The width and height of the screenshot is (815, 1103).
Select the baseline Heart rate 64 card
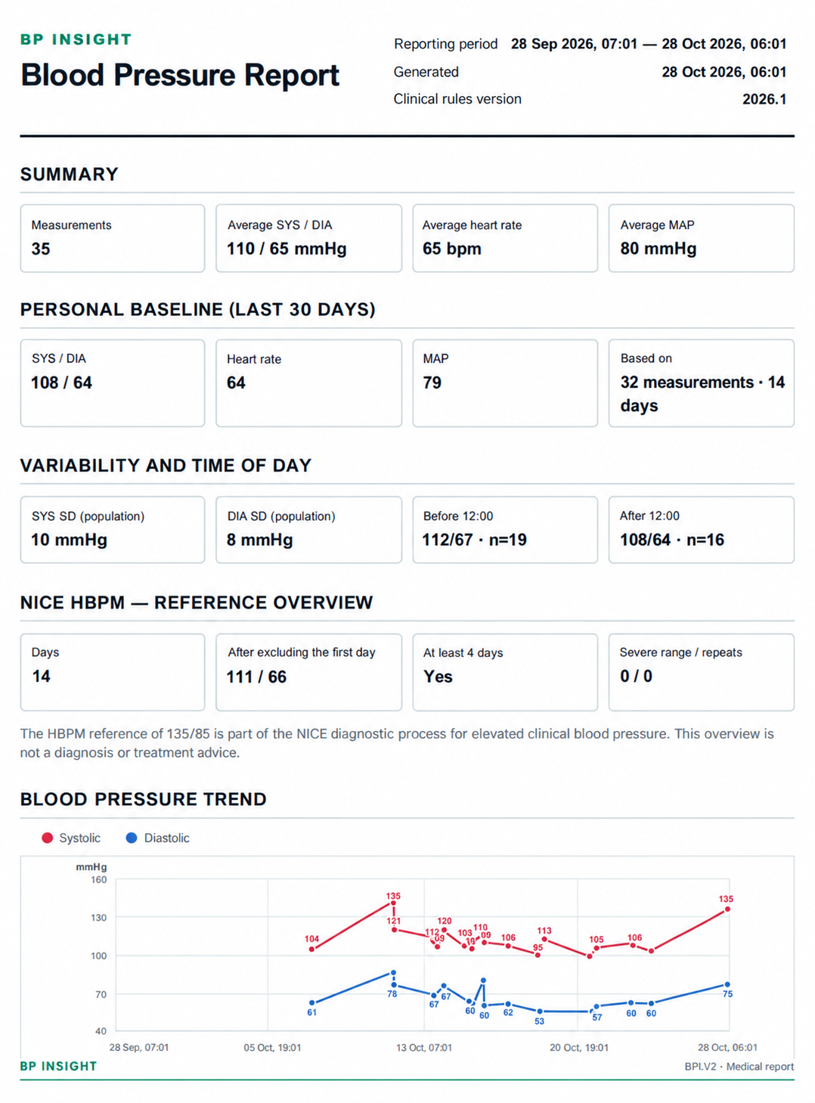pyautogui.click(x=308, y=383)
